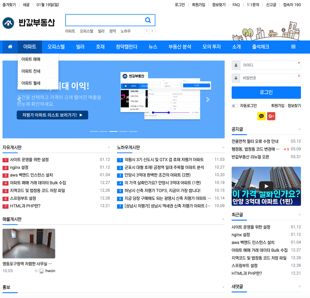Click the banner previous slide arrow
This screenshot has height=298, width=310.
click(x=19, y=99)
